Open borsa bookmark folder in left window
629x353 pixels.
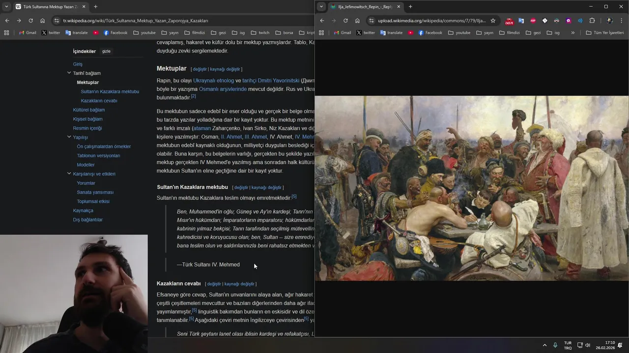pos(284,33)
